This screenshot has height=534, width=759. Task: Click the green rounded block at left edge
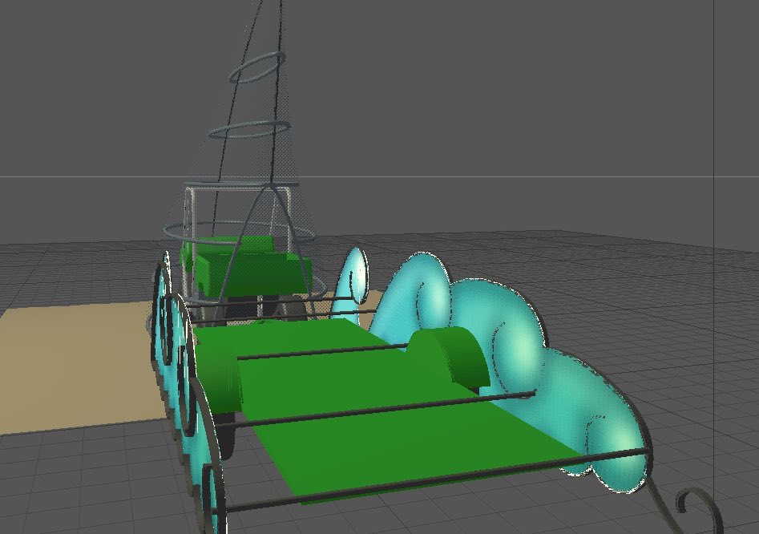(x=220, y=375)
